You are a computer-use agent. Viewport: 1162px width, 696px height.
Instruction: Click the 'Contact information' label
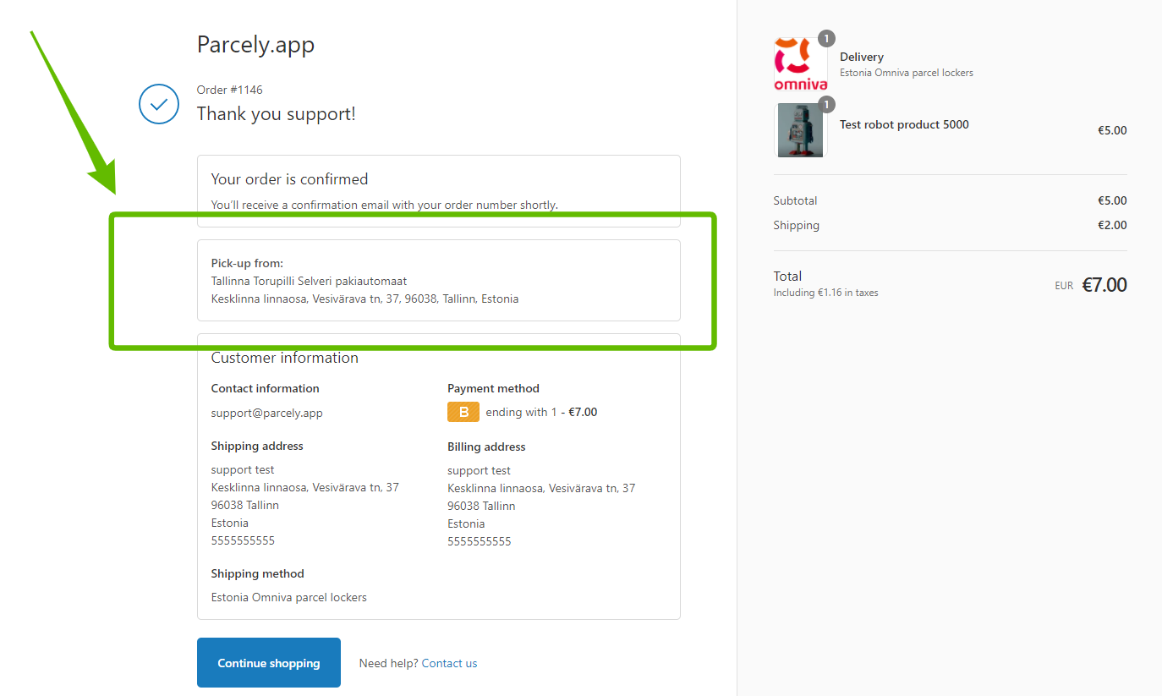[266, 388]
